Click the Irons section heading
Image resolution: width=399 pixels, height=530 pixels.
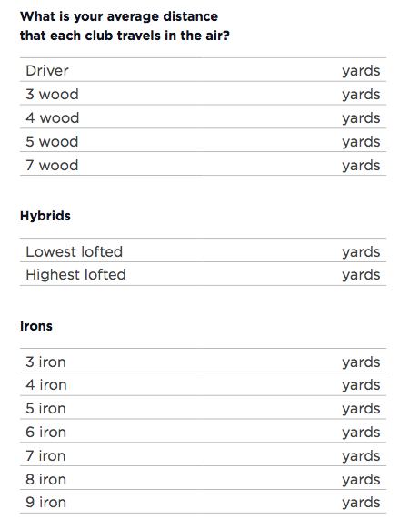pyautogui.click(x=36, y=326)
